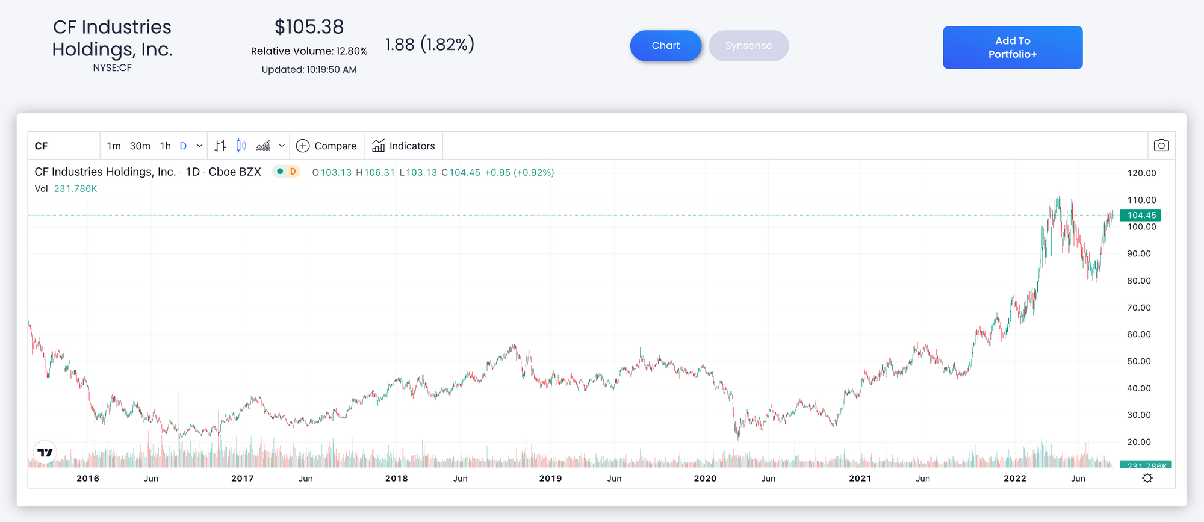Image resolution: width=1204 pixels, height=522 pixels.
Task: Switch to candlestick chart style
Action: (x=241, y=146)
